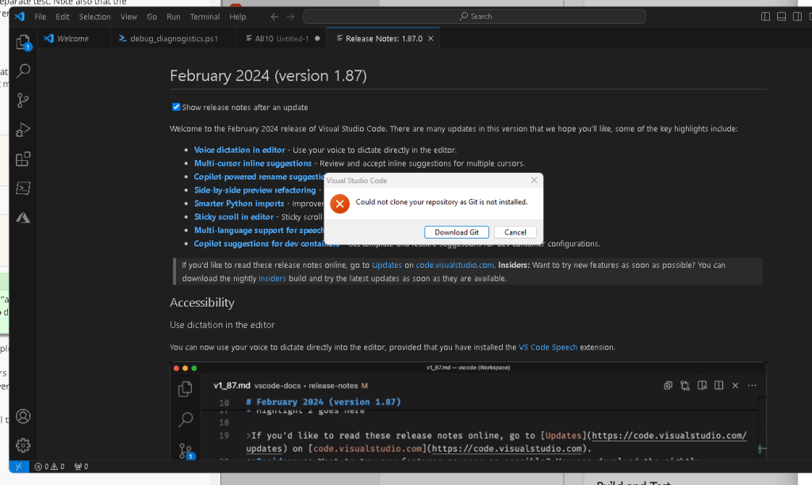Click the ports forwarded indicator in status bar
The width and height of the screenshot is (812, 485).
point(82,466)
